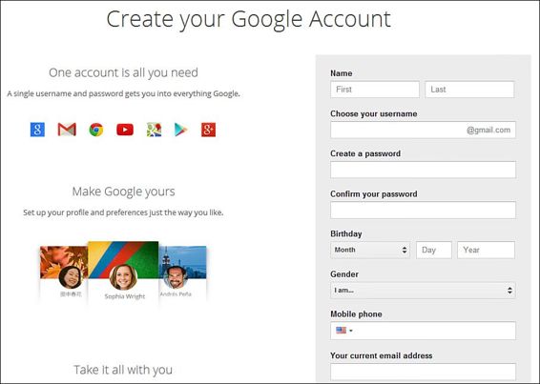Click the Mobile phone number field
Viewport: 540px width, 384px height.
423,331
